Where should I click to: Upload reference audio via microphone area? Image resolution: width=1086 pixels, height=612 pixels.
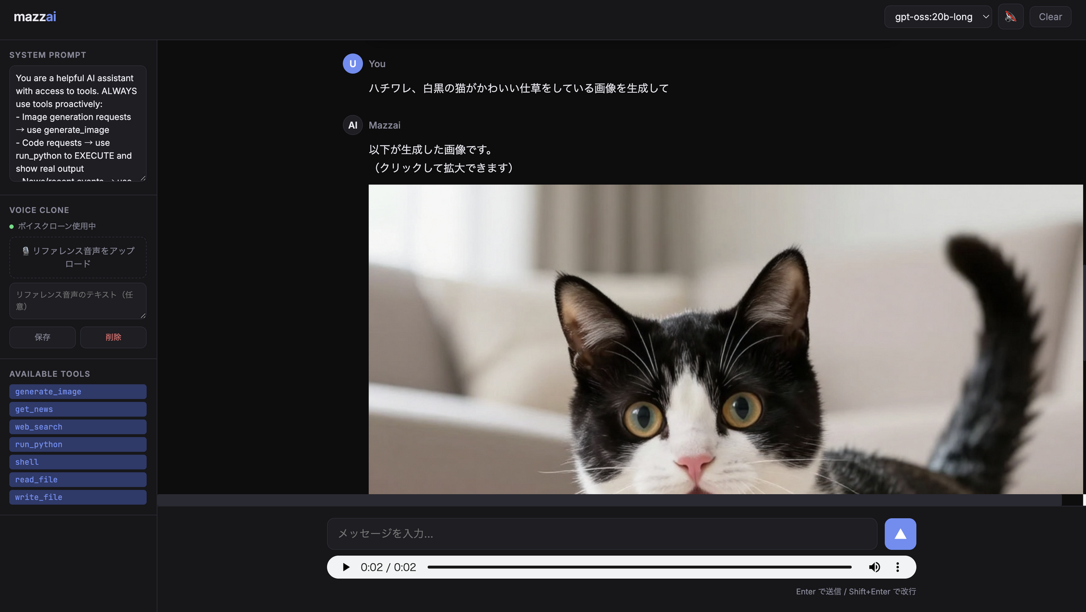(78, 258)
